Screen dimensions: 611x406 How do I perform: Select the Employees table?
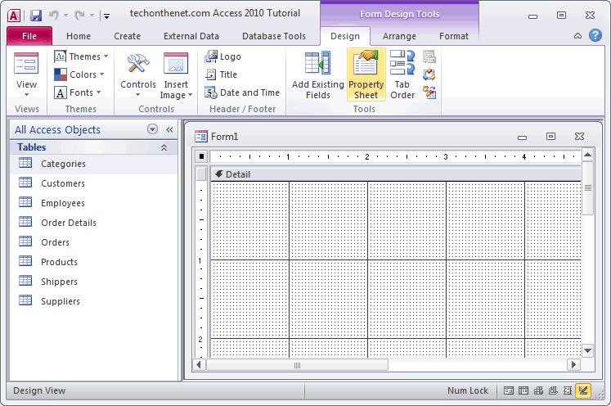tap(93, 203)
